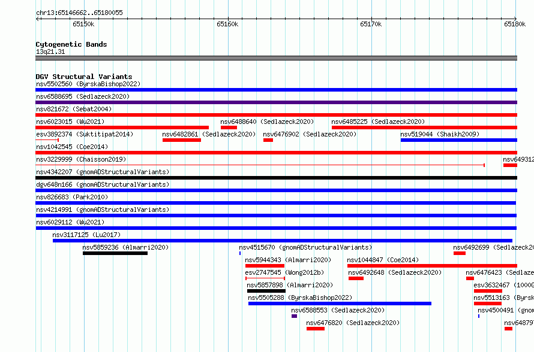This screenshot has width=534, height=352.
Task: Click the nsv5502560 (ByrskaBishop2022) variant label
Action: pos(88,84)
